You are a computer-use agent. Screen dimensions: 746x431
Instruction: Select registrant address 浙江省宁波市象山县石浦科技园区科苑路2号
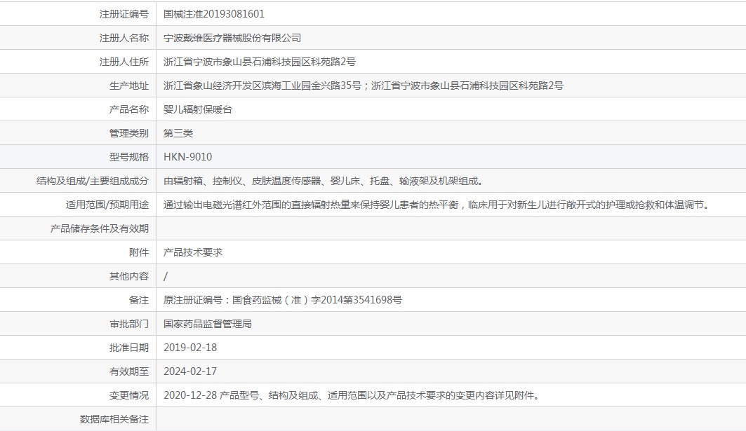259,62
